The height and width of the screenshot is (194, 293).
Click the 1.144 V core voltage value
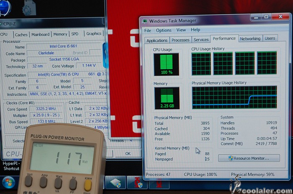coord(89,66)
